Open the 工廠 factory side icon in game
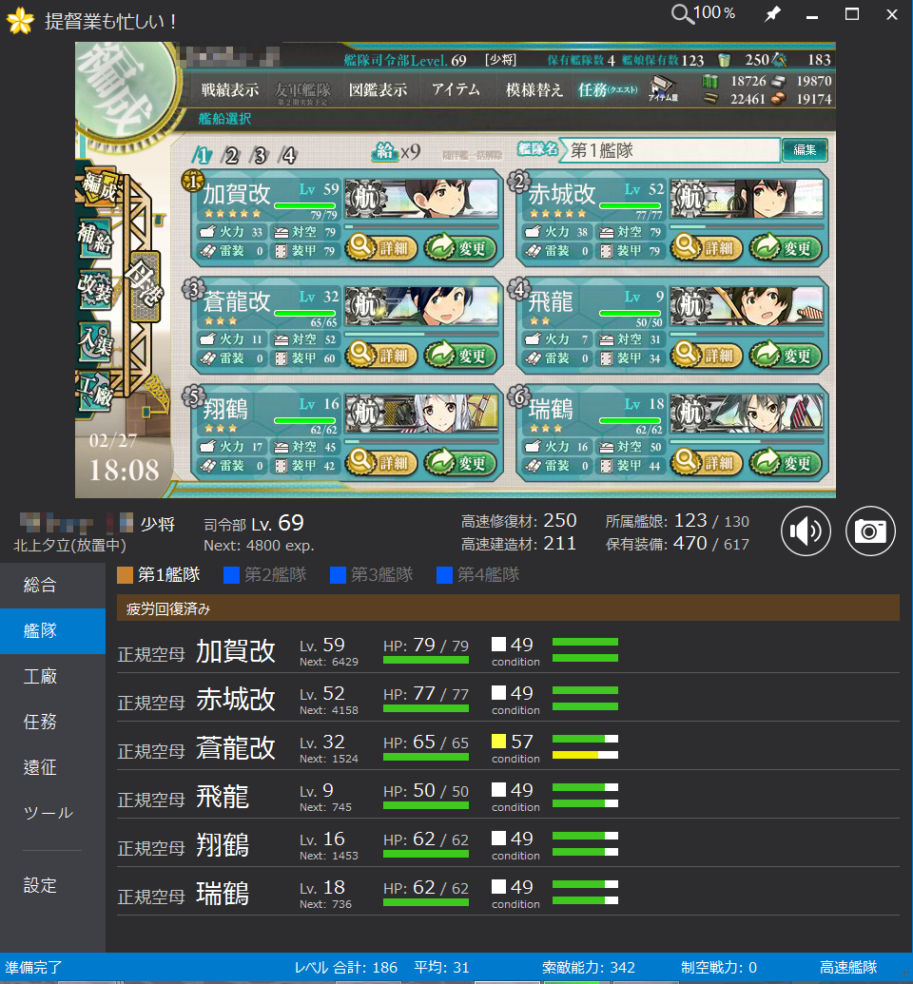This screenshot has height=984, width=913. coord(95,392)
